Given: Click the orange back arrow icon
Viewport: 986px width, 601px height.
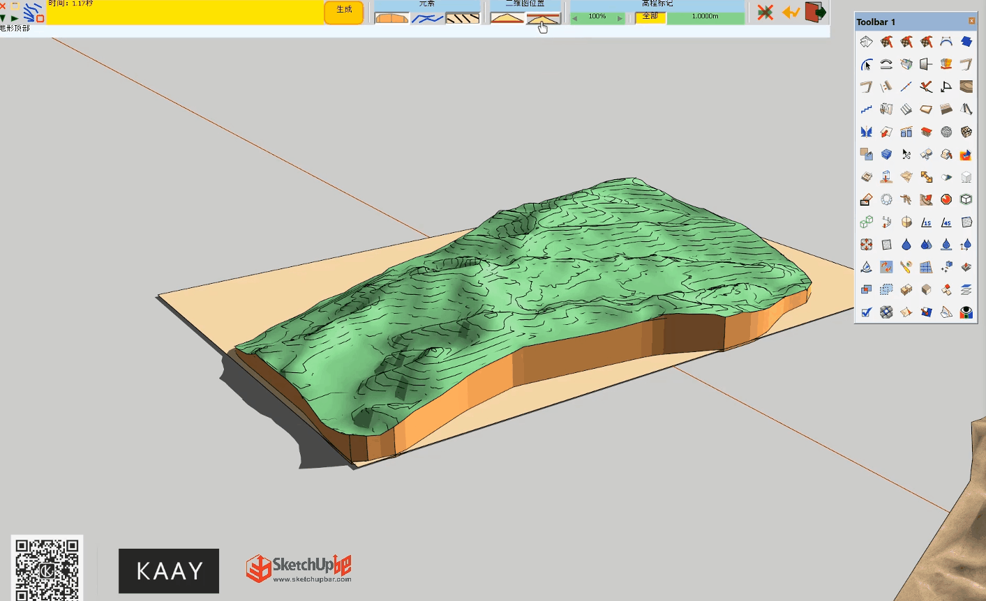Looking at the screenshot, I should [791, 13].
